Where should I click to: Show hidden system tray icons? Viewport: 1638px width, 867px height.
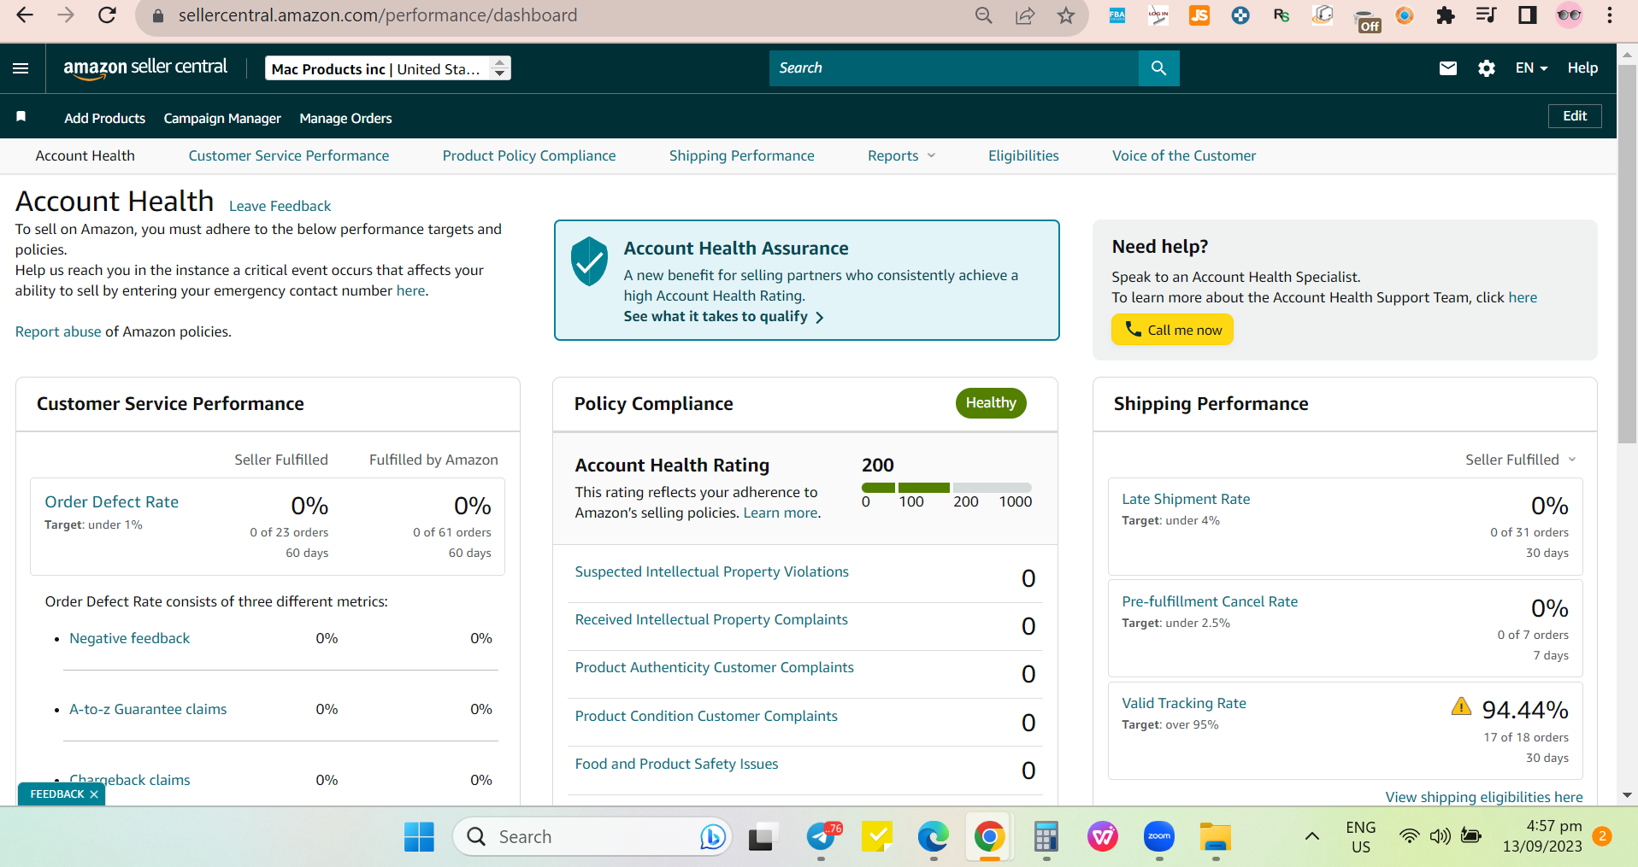1311,836
